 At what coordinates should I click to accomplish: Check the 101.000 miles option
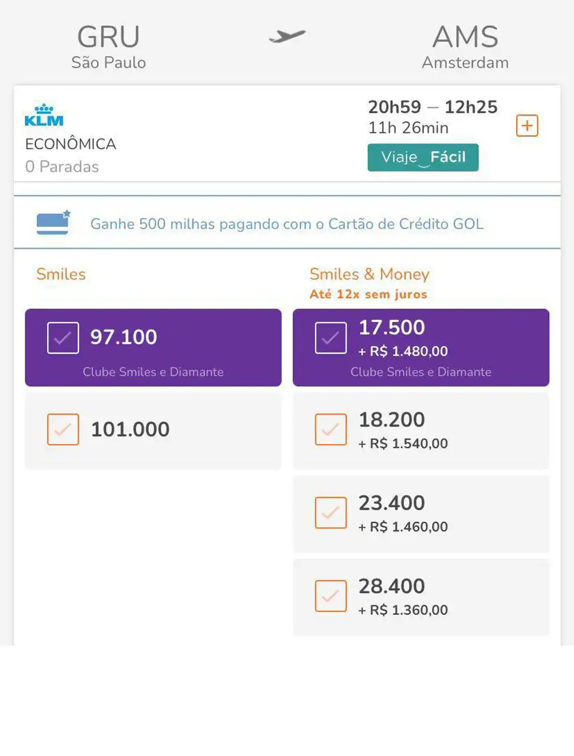coord(63,429)
